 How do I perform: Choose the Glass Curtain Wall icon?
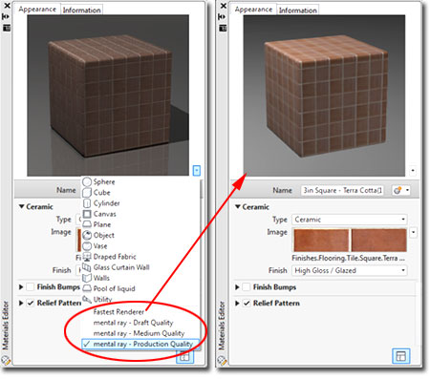click(87, 267)
